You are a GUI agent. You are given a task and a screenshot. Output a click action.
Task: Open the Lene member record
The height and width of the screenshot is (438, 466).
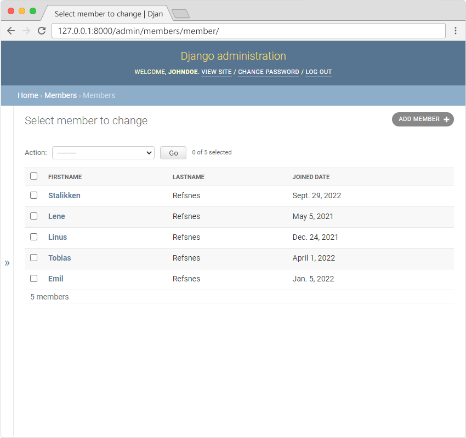pos(56,216)
